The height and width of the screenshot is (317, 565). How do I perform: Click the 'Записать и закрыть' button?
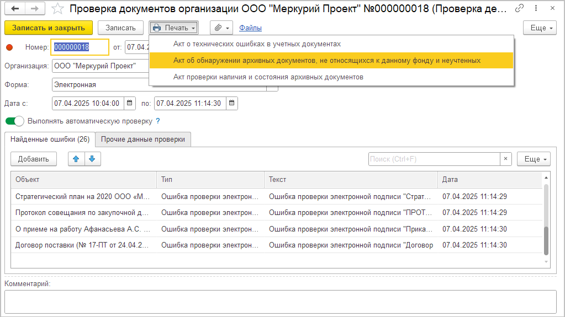coord(48,28)
